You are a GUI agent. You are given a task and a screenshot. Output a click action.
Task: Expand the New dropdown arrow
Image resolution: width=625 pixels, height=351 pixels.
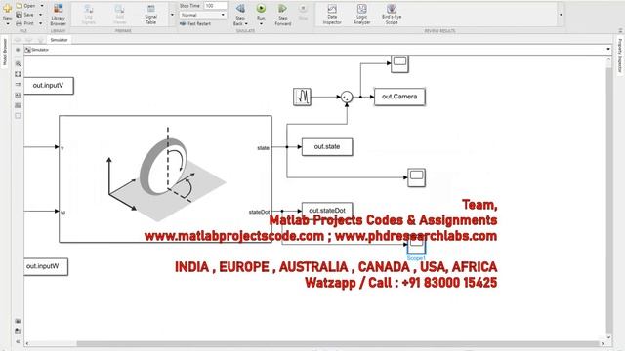(7, 23)
